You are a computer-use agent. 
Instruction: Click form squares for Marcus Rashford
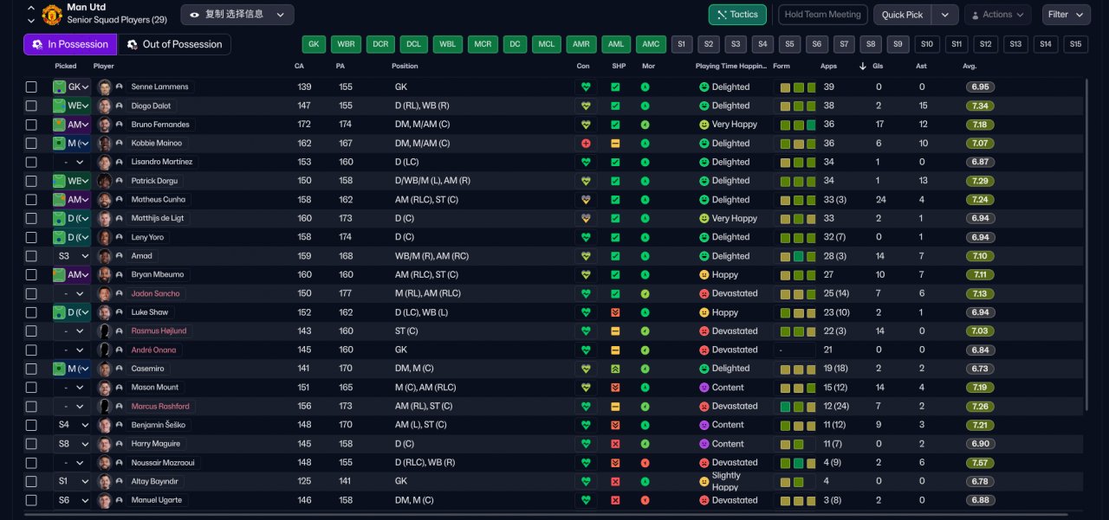[797, 407]
